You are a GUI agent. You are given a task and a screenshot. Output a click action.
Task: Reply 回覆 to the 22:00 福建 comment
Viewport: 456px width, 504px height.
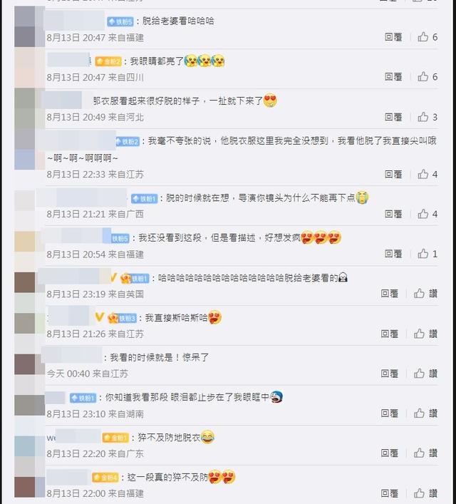390,493
